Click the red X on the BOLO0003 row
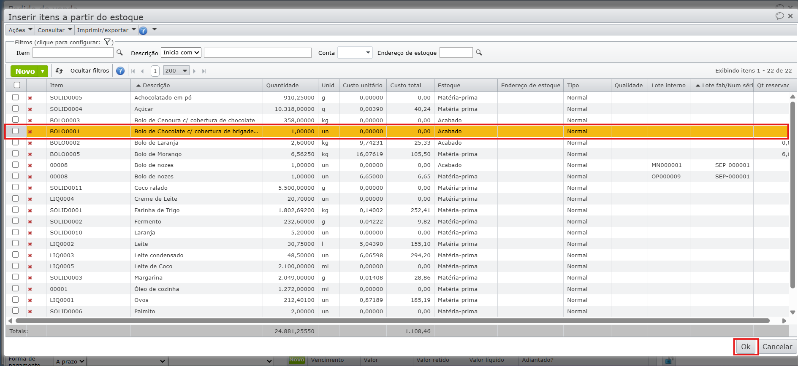Viewport: 798px width, 366px height. 30,121
